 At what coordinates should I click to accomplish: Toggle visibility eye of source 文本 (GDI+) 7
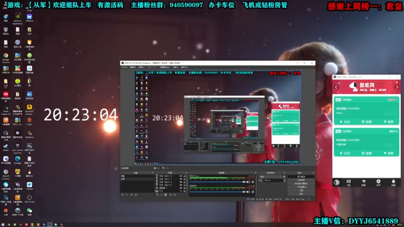pyautogui.click(x=181, y=179)
